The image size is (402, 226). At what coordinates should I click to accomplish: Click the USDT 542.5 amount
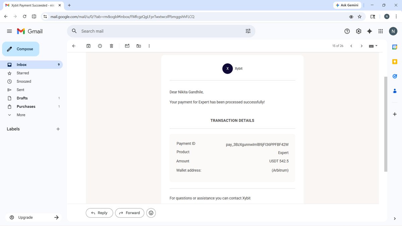point(279,161)
